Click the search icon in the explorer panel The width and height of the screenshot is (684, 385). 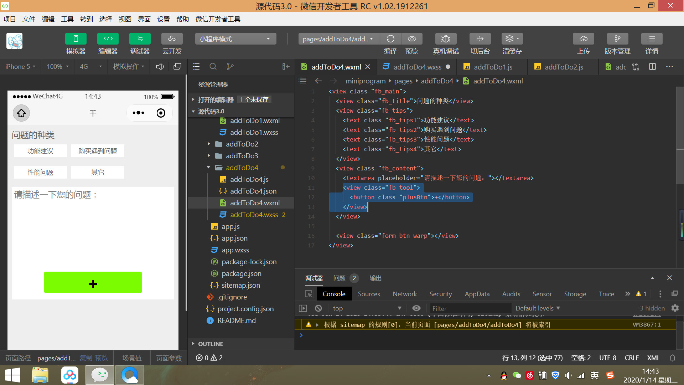tap(213, 67)
